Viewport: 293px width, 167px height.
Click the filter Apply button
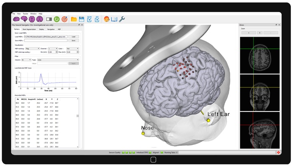[x=73, y=63]
